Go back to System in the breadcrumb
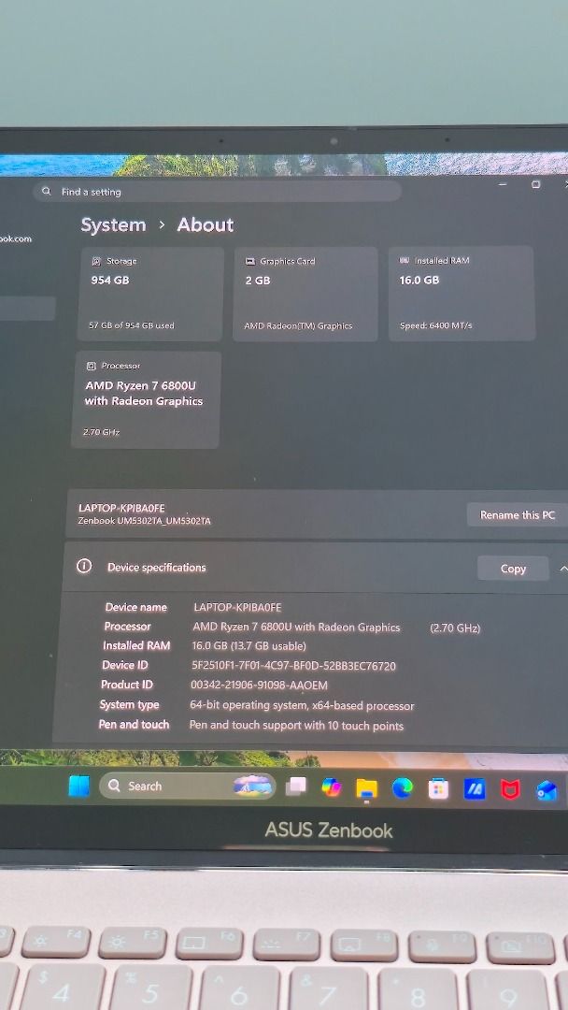 point(113,224)
